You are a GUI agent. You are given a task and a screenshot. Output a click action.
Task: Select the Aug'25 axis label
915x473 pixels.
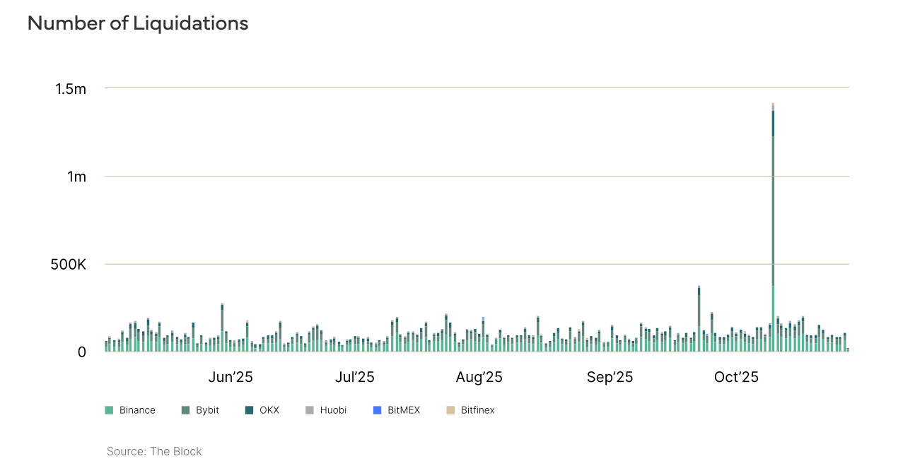click(x=479, y=377)
